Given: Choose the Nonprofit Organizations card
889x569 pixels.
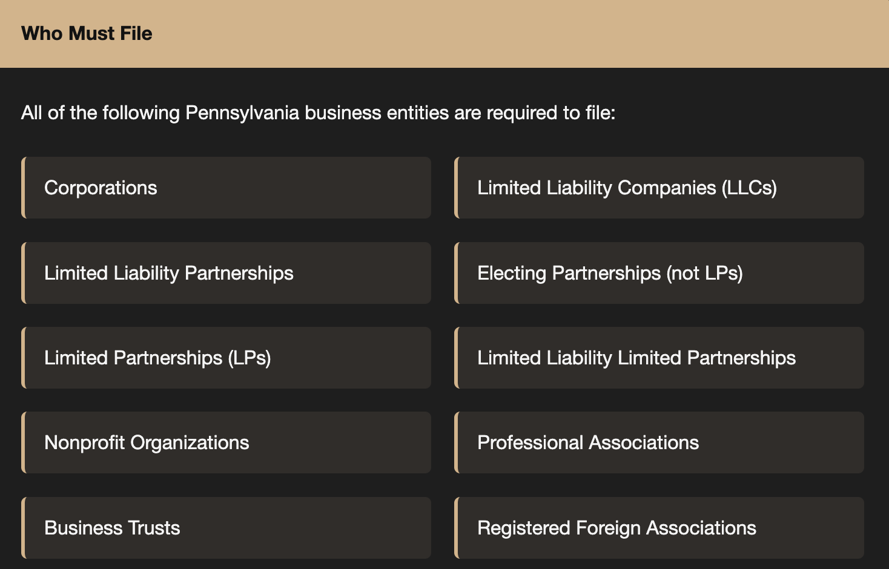Looking at the screenshot, I should [x=226, y=442].
